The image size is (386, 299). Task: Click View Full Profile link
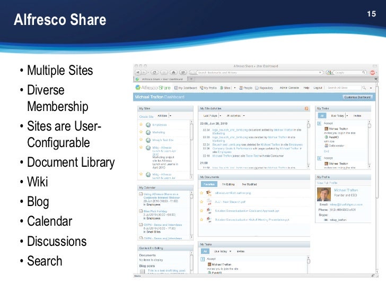pos(327,183)
